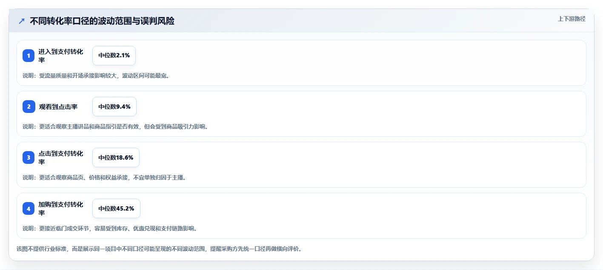Select the 进入到支付转化率 label
Image resolution: width=603 pixels, height=270 pixels.
click(61, 56)
